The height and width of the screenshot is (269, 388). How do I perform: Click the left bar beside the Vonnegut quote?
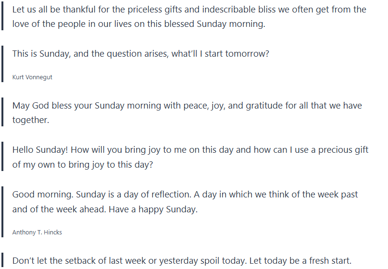point(2,64)
